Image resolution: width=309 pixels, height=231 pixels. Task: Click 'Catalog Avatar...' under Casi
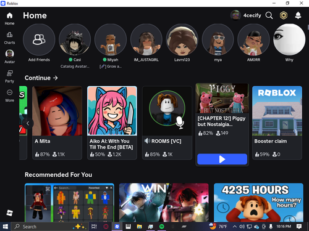coord(75,67)
